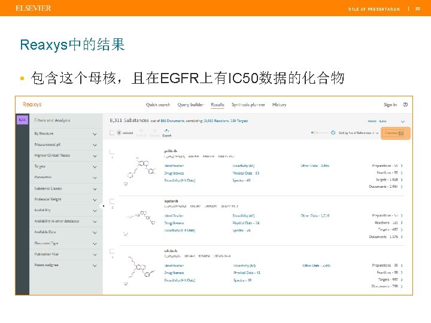431x323 pixels.
Task: Click cart icon under lapatinib structure
Action: click(x=126, y=234)
